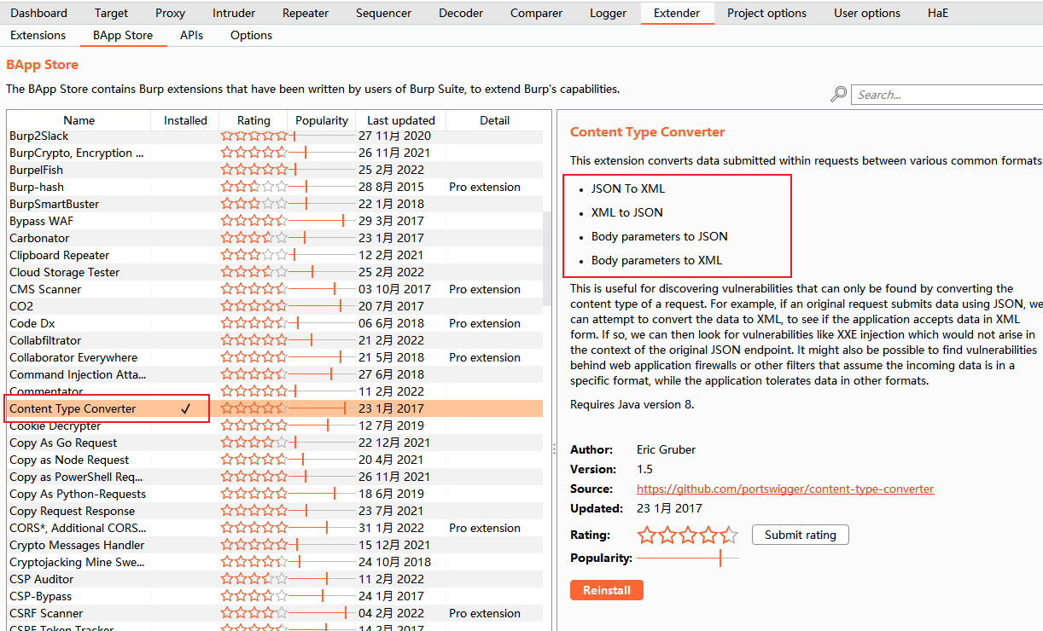Select the Collaborator Everywhere extension
Viewport: 1043px width, 631px height.
(275, 357)
